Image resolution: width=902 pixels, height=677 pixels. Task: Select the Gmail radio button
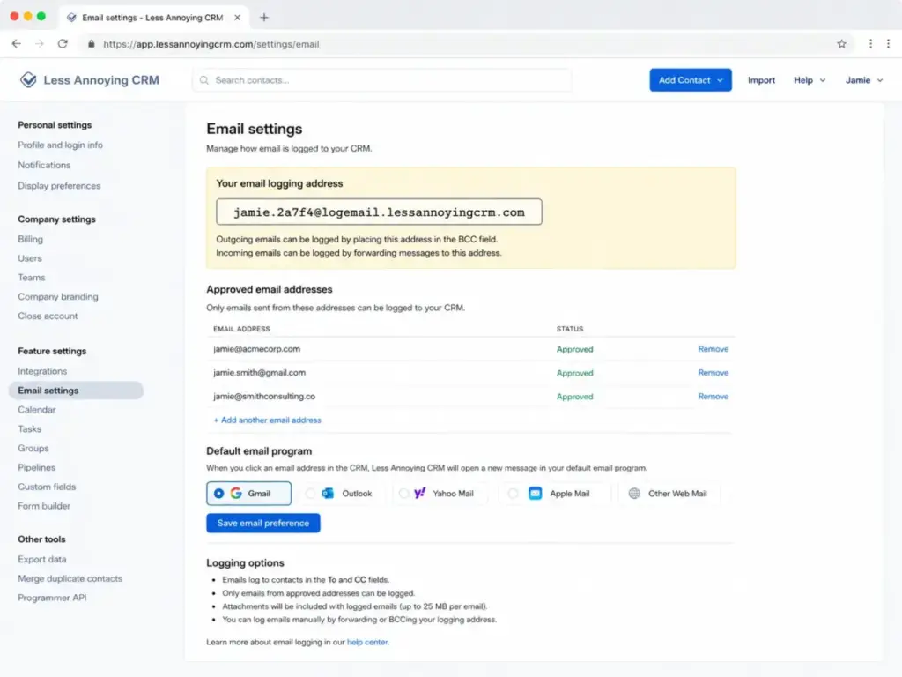(x=218, y=494)
